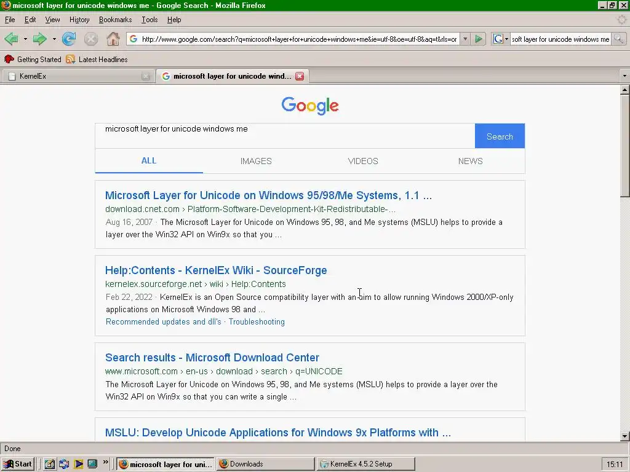Click the throbber activity icon in the menu bar
Image resolution: width=630 pixels, height=472 pixels.
click(x=621, y=19)
